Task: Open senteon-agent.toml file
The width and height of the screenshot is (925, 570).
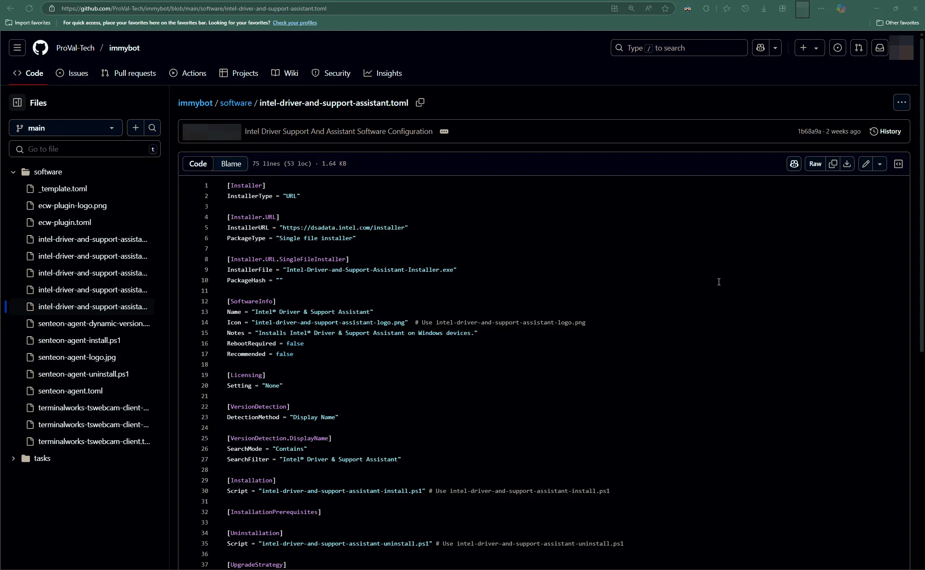Action: pos(70,391)
